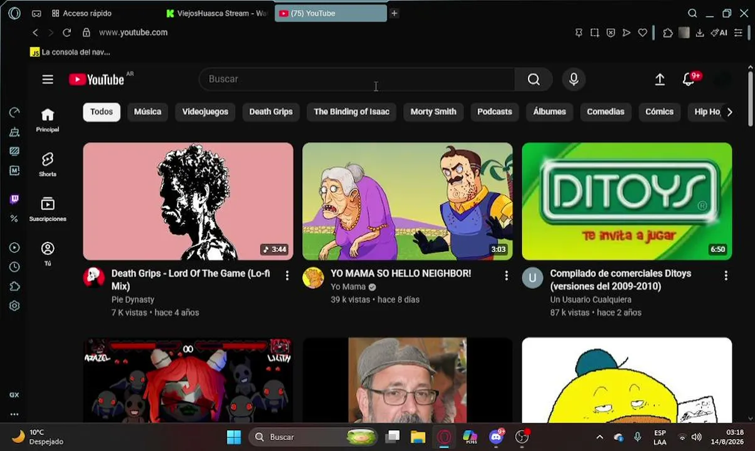Select the Podcasts filter chip

pyautogui.click(x=495, y=112)
